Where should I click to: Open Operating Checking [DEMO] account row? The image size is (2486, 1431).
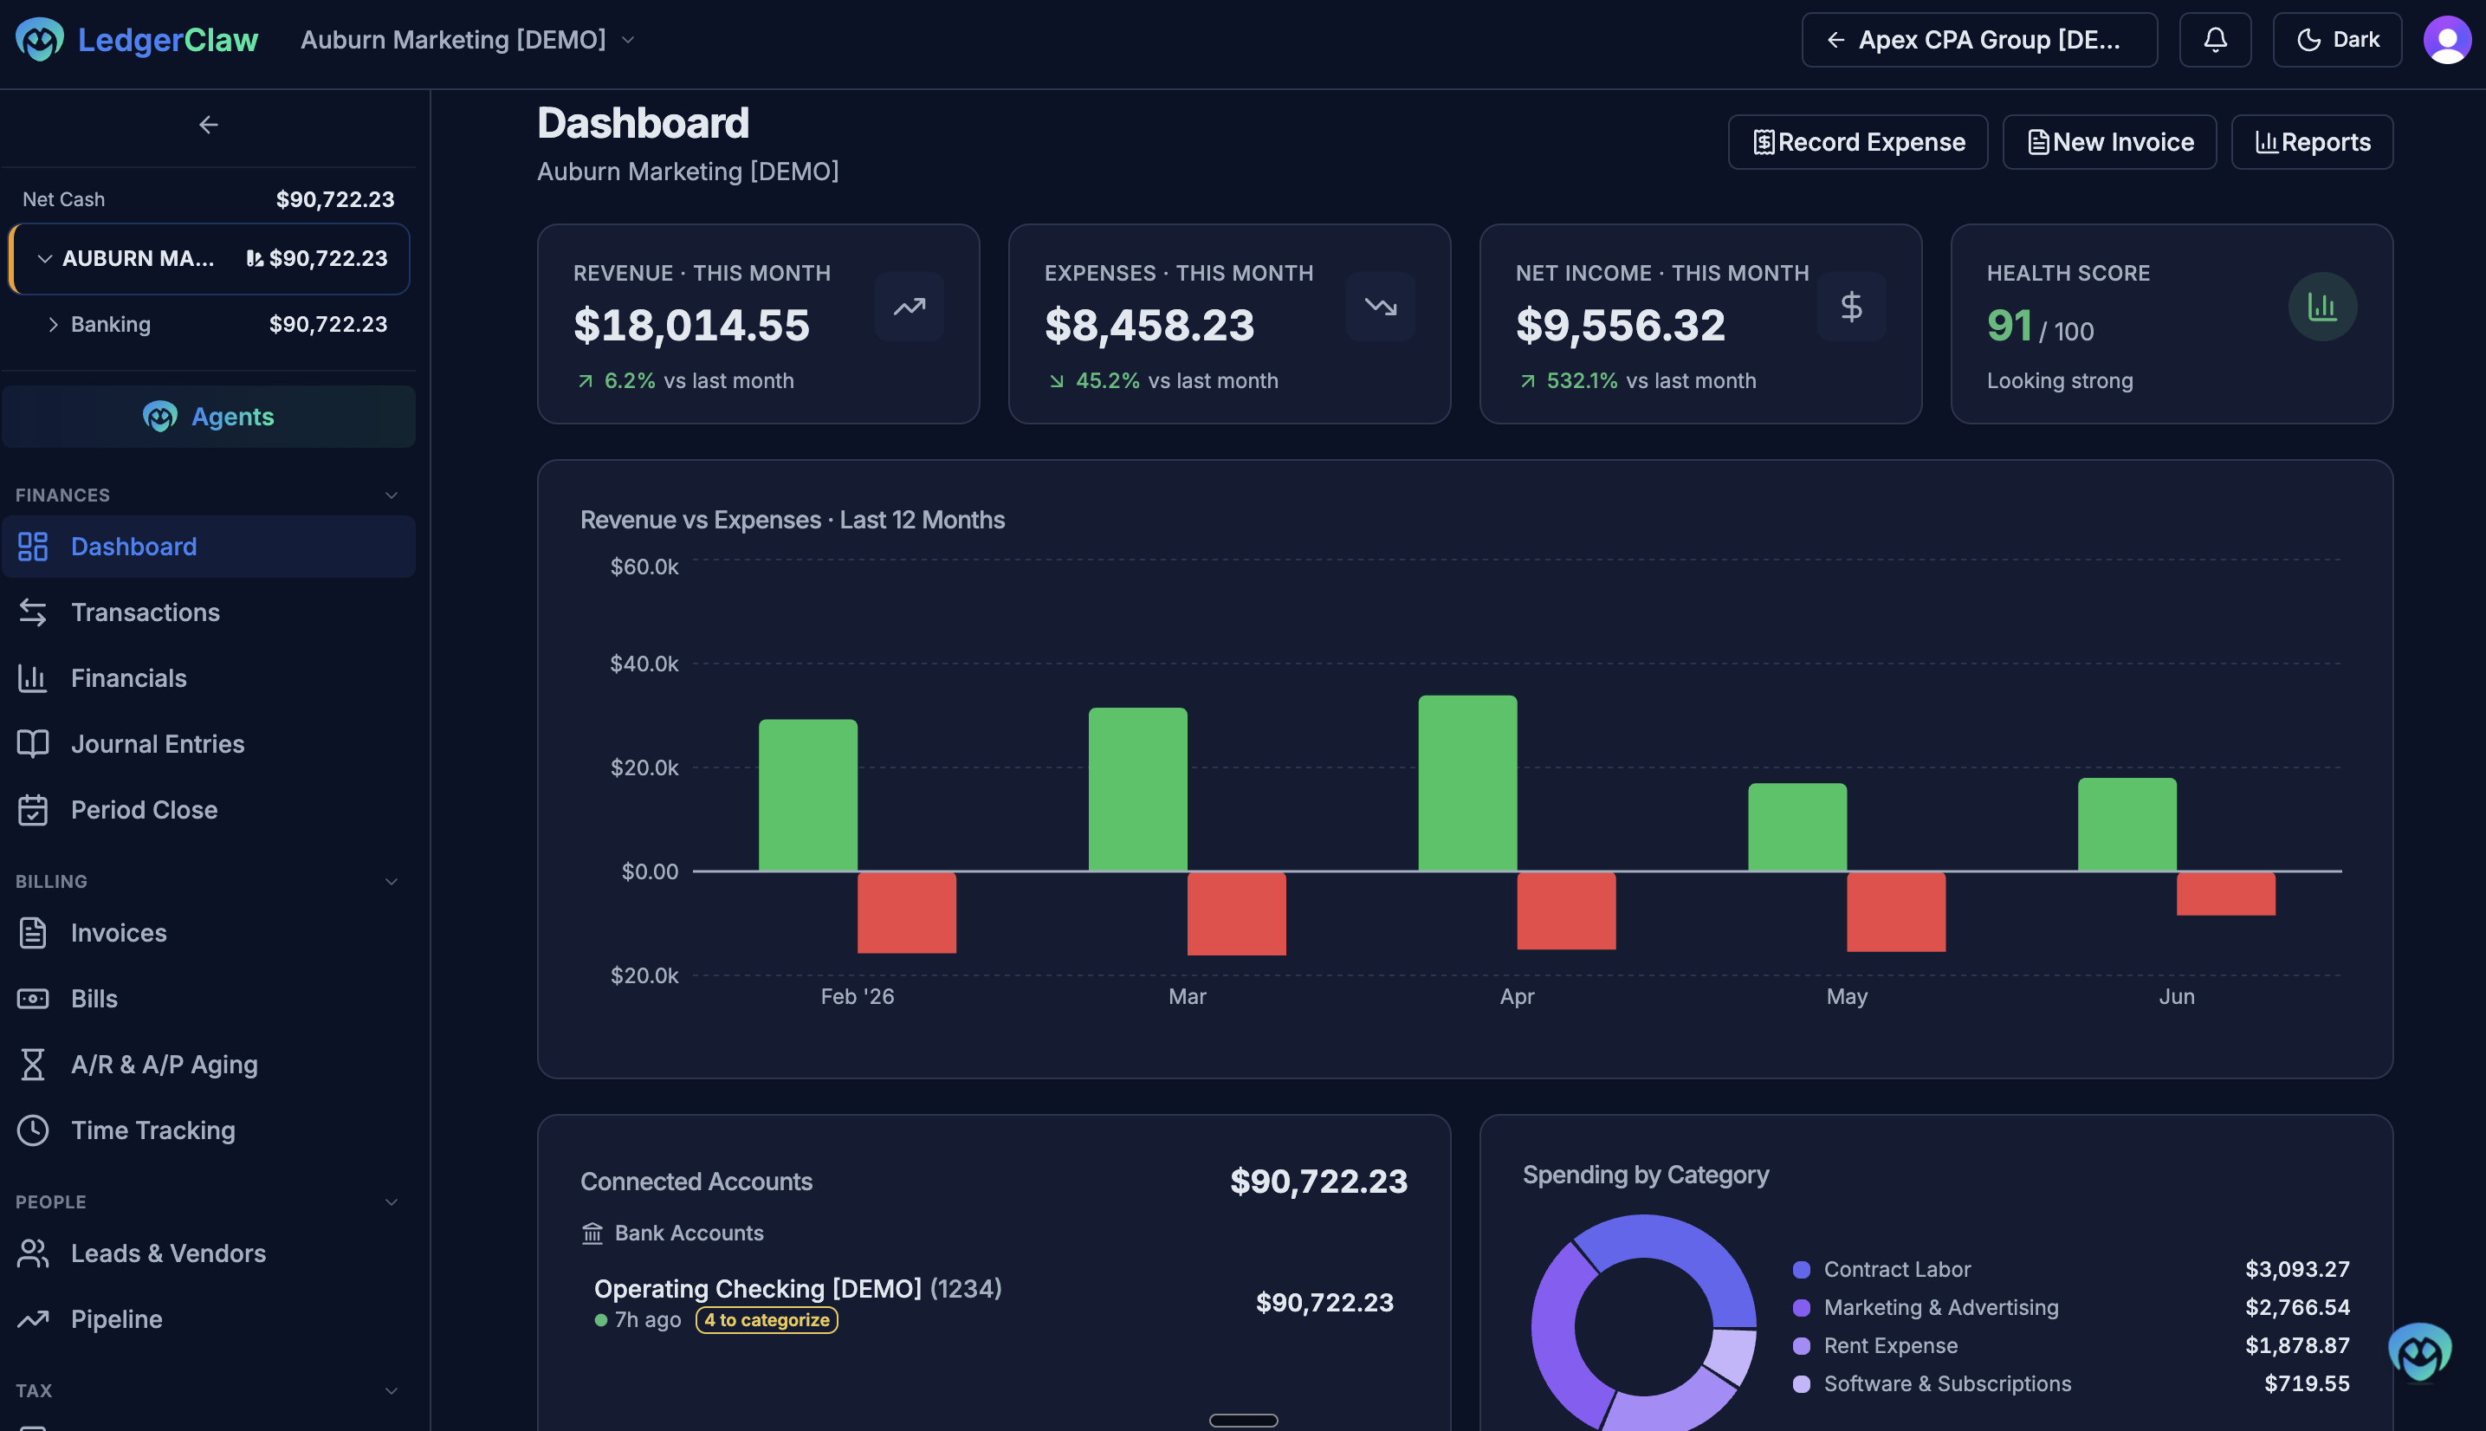[x=994, y=1303]
